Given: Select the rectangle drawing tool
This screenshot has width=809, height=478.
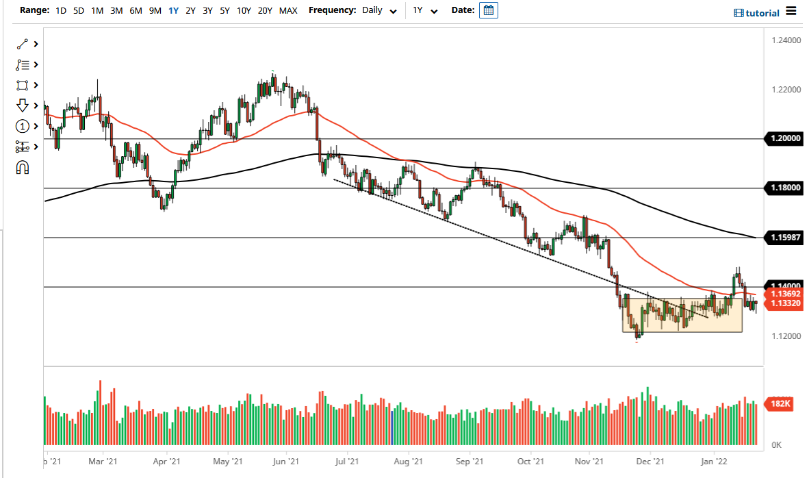Looking at the screenshot, I should [x=23, y=85].
